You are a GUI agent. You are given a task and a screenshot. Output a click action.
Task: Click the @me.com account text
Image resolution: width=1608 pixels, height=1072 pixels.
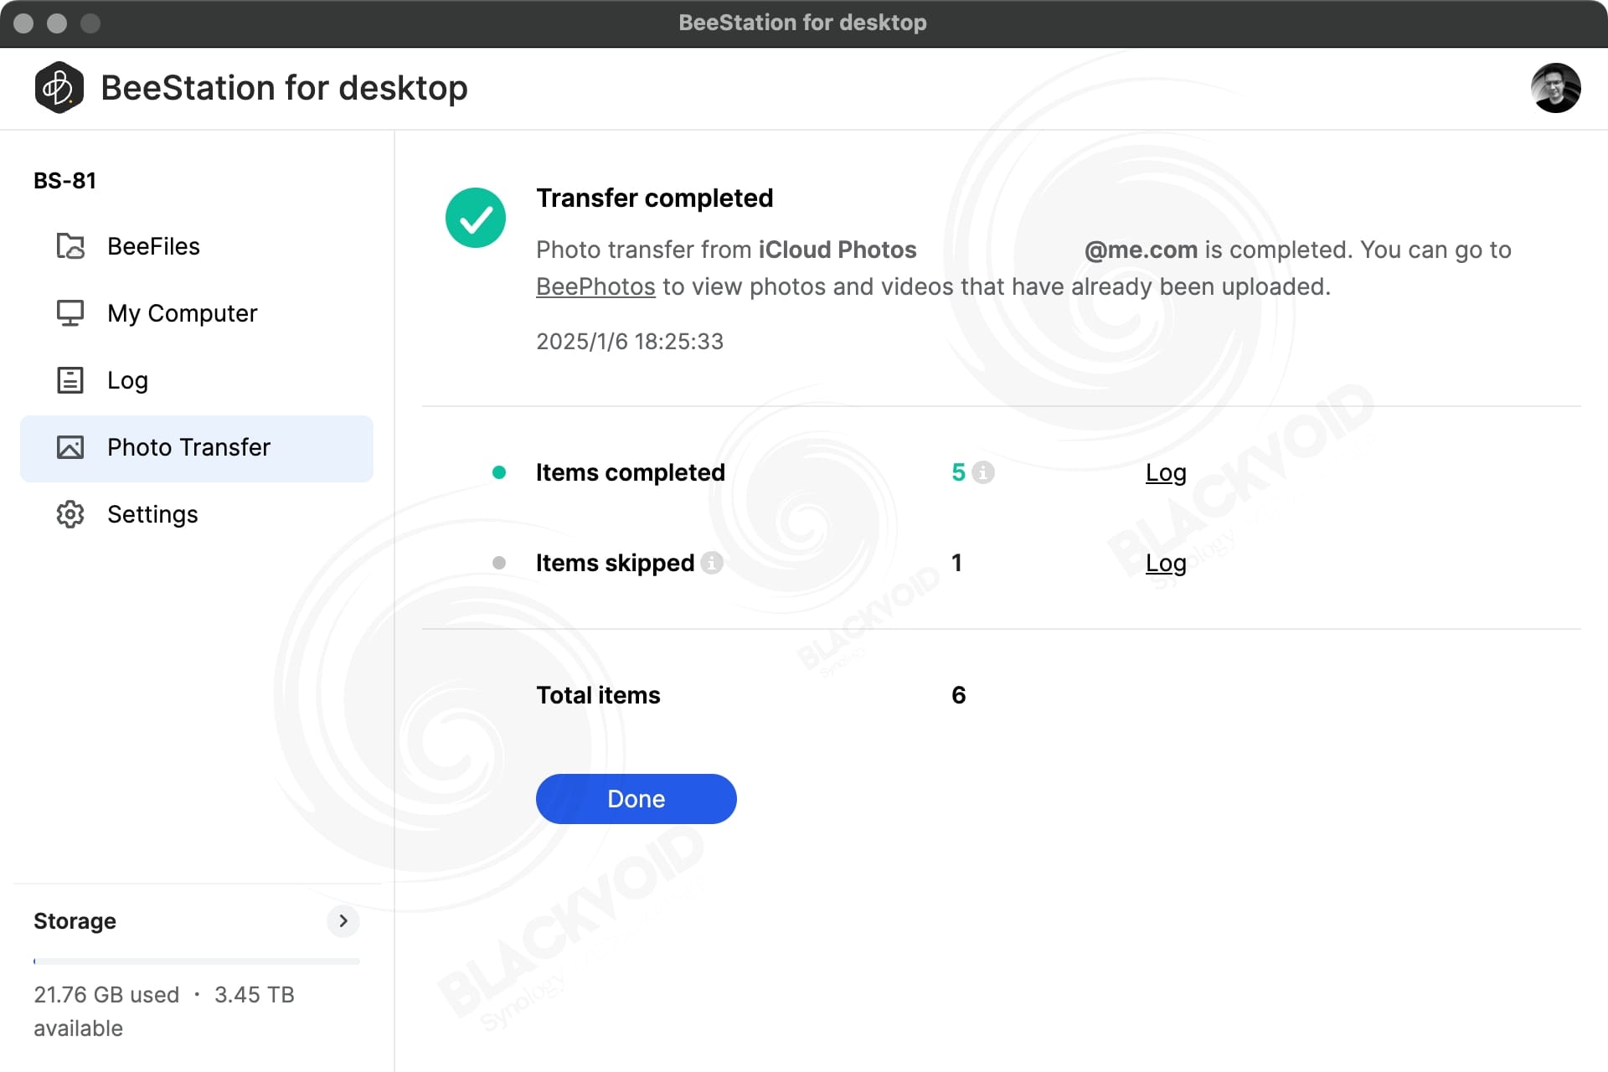tap(1141, 250)
